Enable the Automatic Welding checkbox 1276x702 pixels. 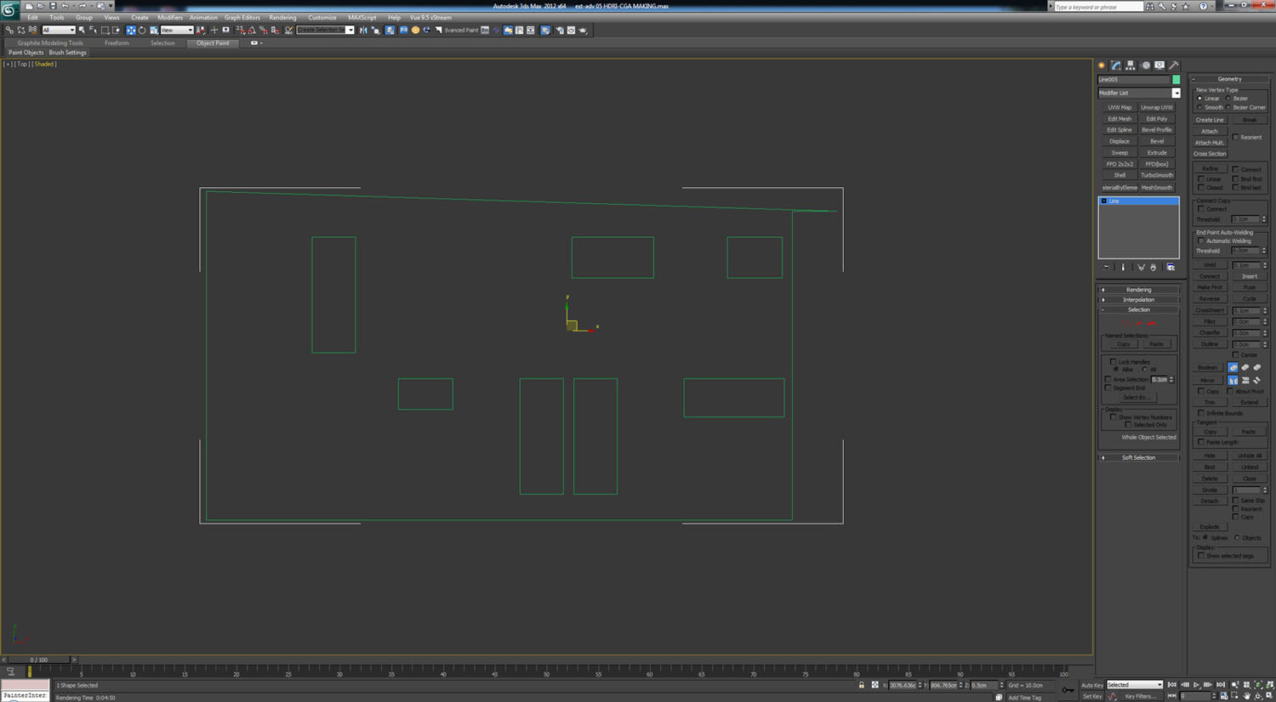click(1201, 241)
